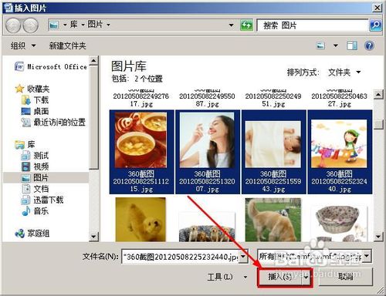
Task: Select golden retriever on grass thumbnail
Action: tap(273, 220)
